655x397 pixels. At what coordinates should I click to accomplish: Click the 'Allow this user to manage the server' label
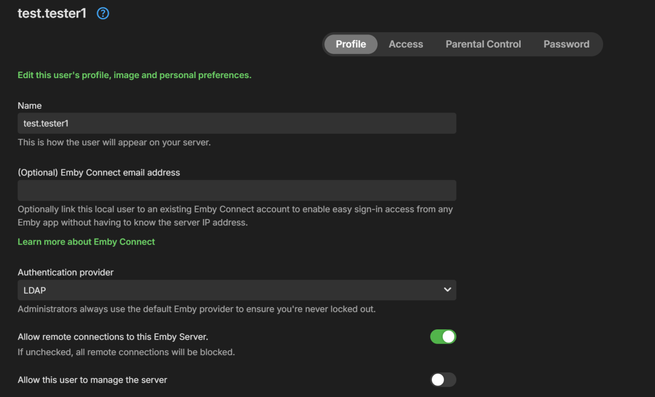tap(92, 380)
